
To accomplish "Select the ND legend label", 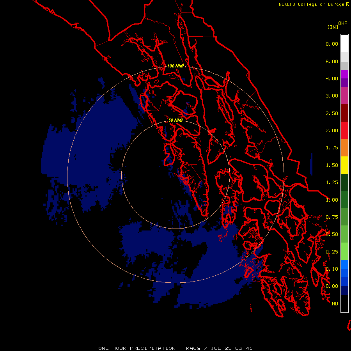I will (335, 304).
